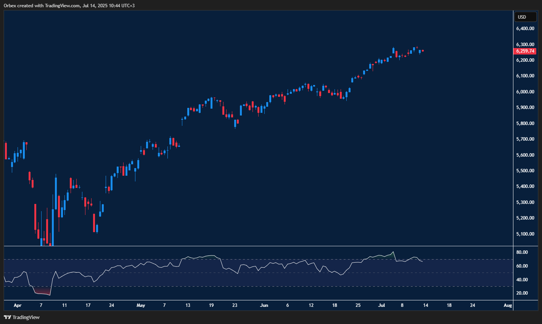Select the Jun label on the time axis
This screenshot has height=324, width=542.
[x=264, y=305]
